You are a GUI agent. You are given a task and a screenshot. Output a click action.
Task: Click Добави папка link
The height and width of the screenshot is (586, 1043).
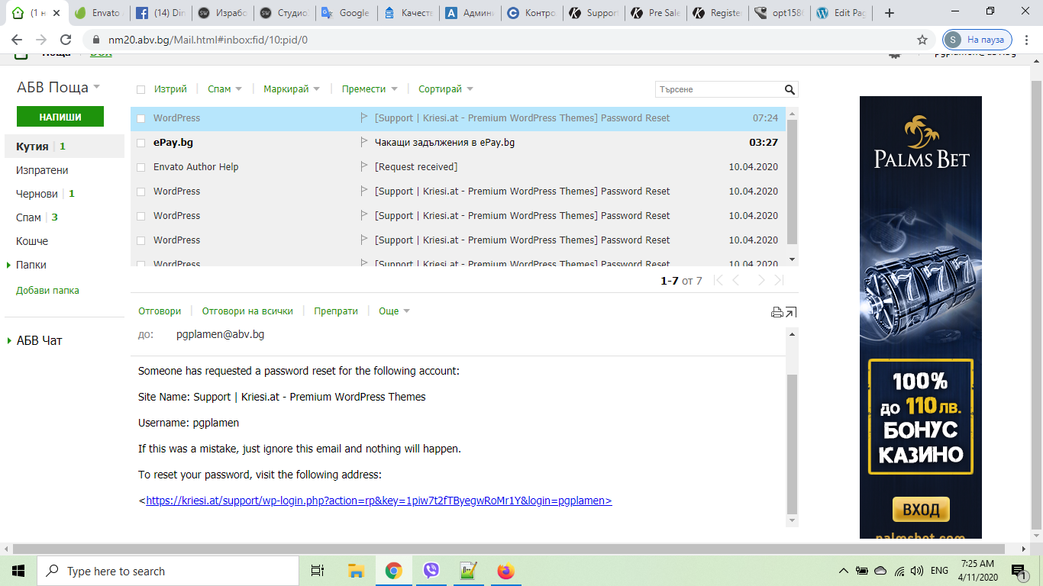(47, 291)
